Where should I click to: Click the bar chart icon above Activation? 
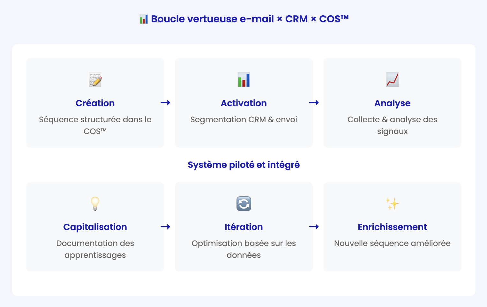[x=244, y=79]
